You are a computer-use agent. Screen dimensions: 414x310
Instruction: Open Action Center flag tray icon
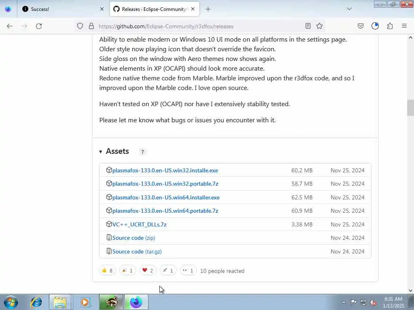[353, 302]
